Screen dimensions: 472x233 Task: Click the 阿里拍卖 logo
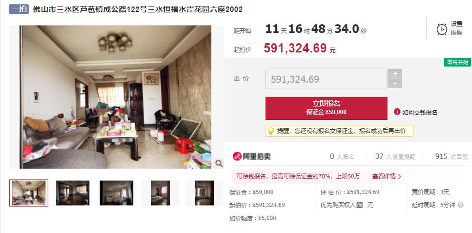pyautogui.click(x=251, y=156)
